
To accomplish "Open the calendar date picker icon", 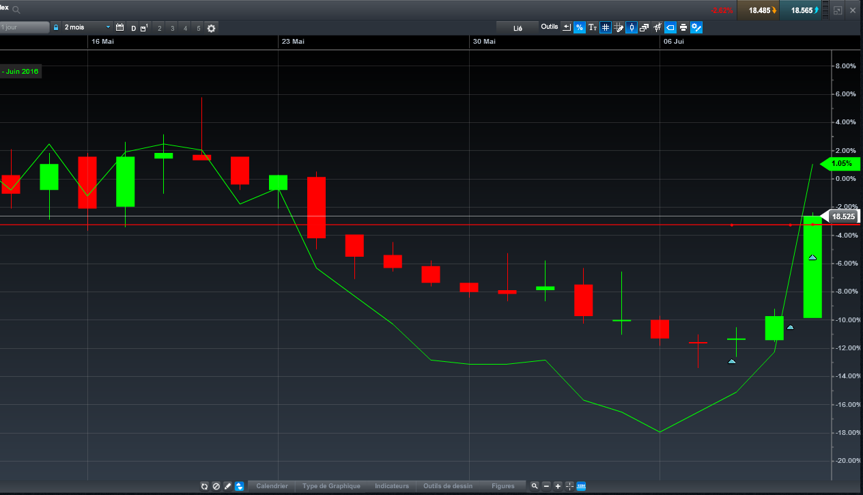I will point(120,27).
